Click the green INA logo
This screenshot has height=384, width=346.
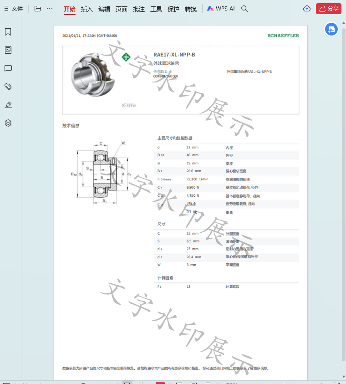(126, 57)
